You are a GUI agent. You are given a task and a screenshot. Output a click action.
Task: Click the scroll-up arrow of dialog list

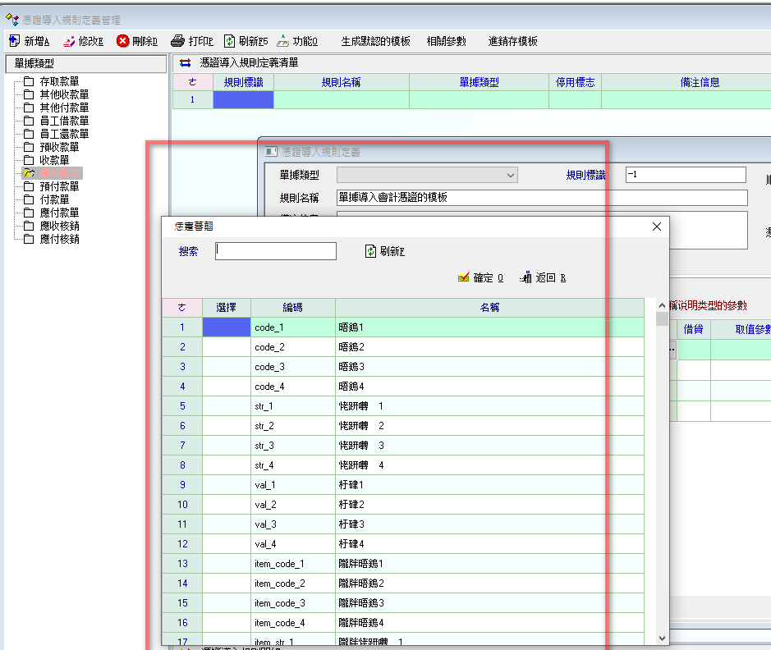click(x=661, y=304)
